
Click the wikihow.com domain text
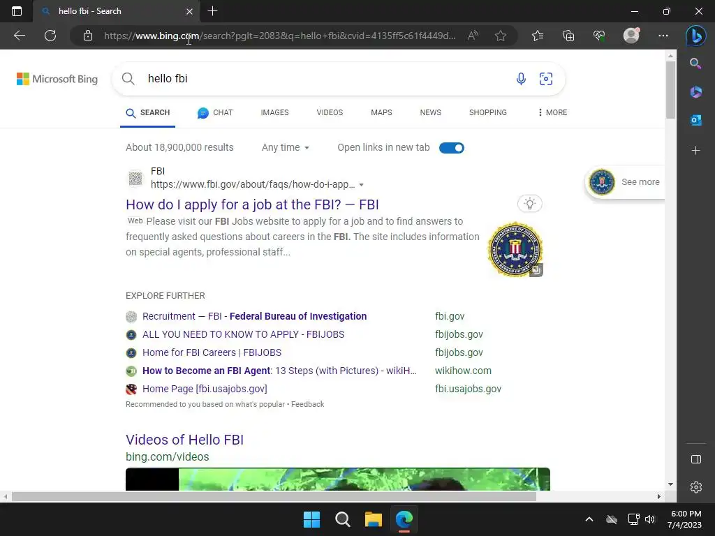pyautogui.click(x=464, y=371)
